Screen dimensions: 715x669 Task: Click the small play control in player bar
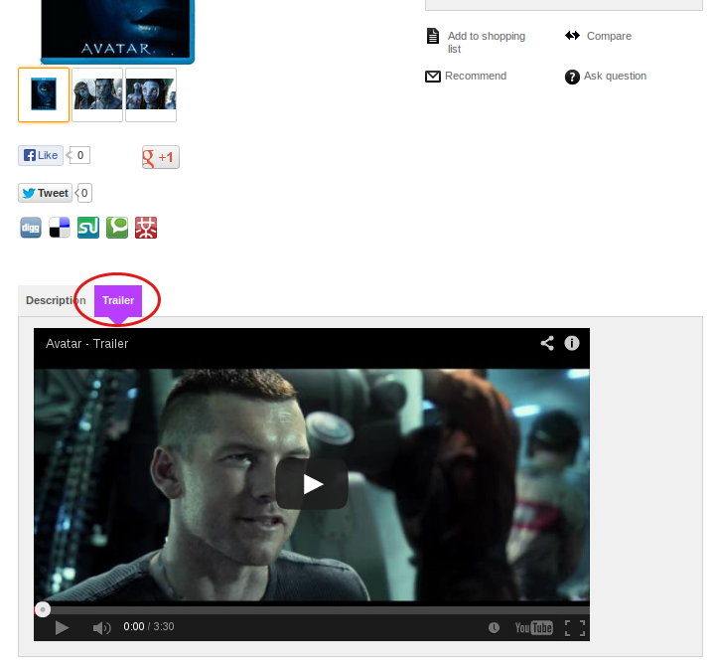[x=62, y=628]
